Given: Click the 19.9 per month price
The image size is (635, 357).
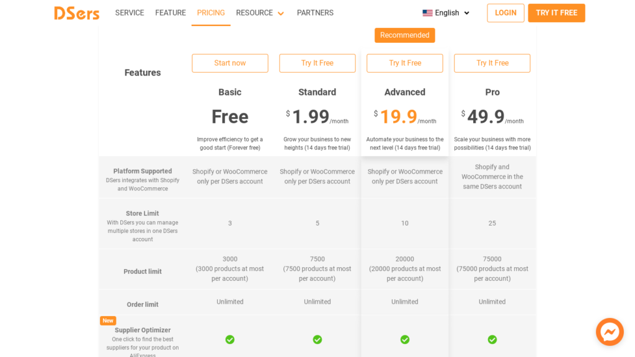Looking at the screenshot, I should point(404,117).
